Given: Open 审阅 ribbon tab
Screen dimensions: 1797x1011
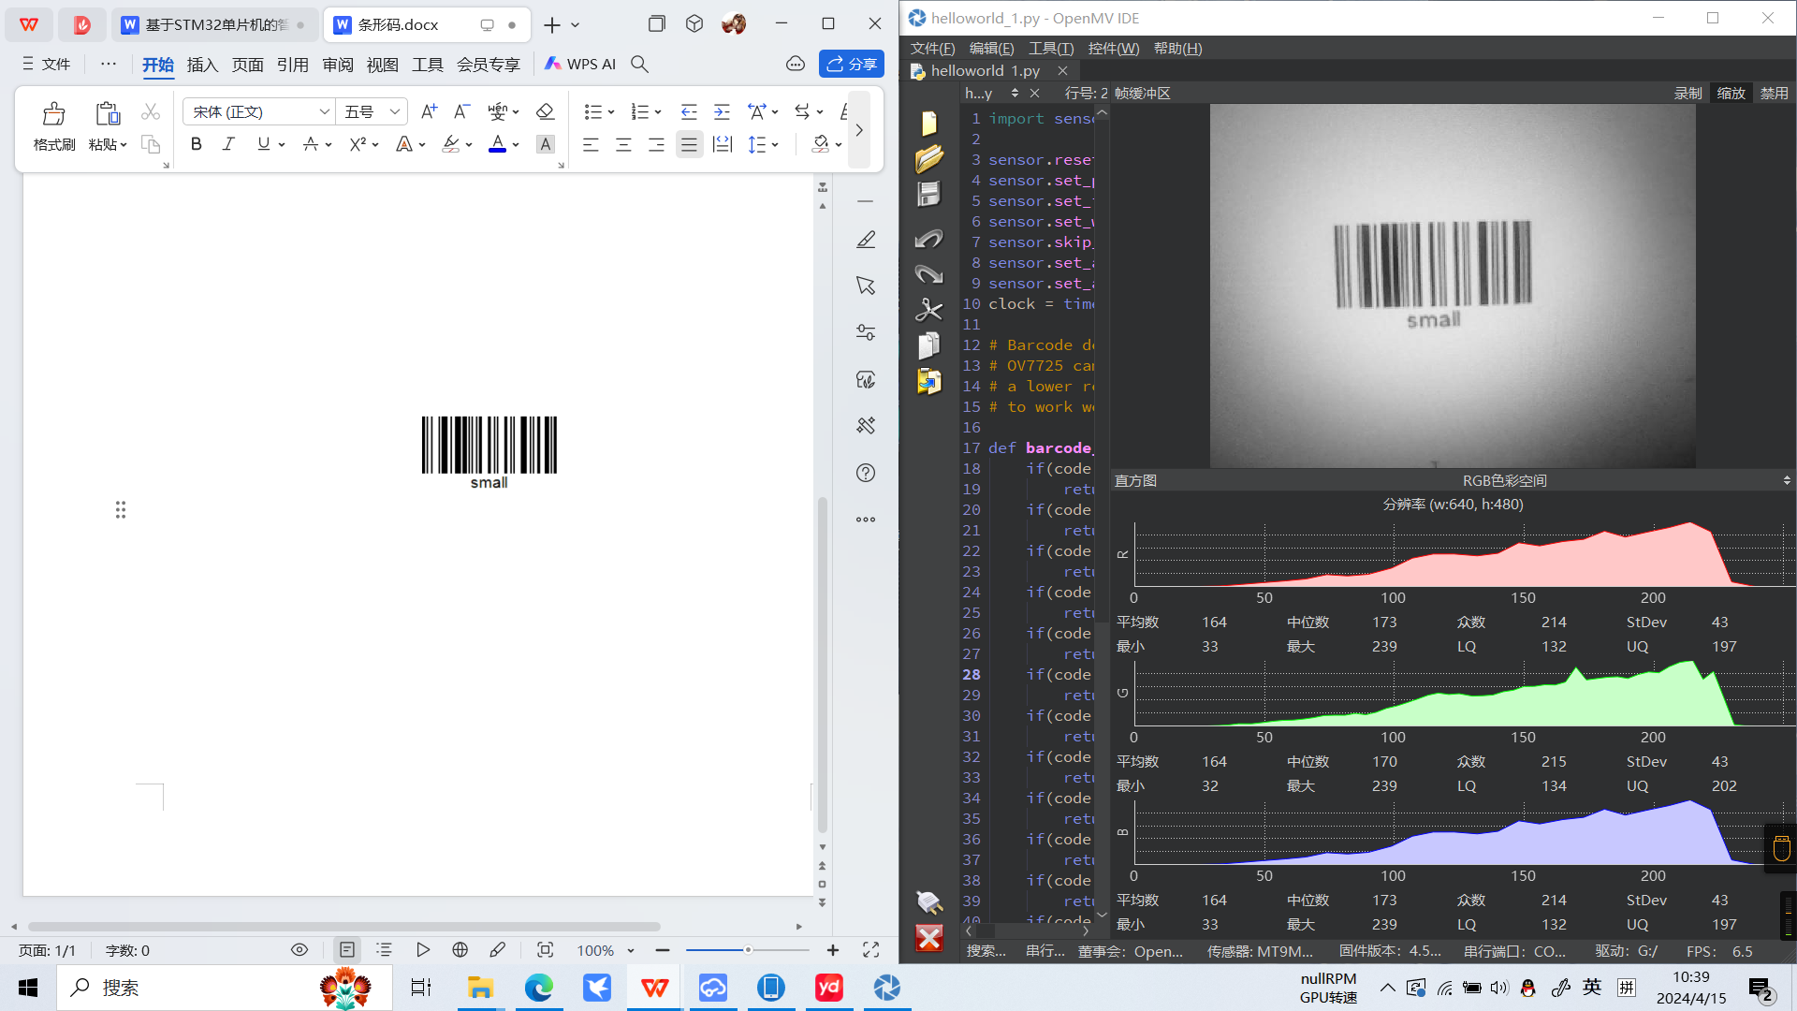Looking at the screenshot, I should (338, 64).
